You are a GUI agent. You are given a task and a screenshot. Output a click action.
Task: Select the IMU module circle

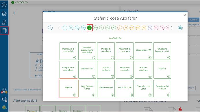(132, 28)
